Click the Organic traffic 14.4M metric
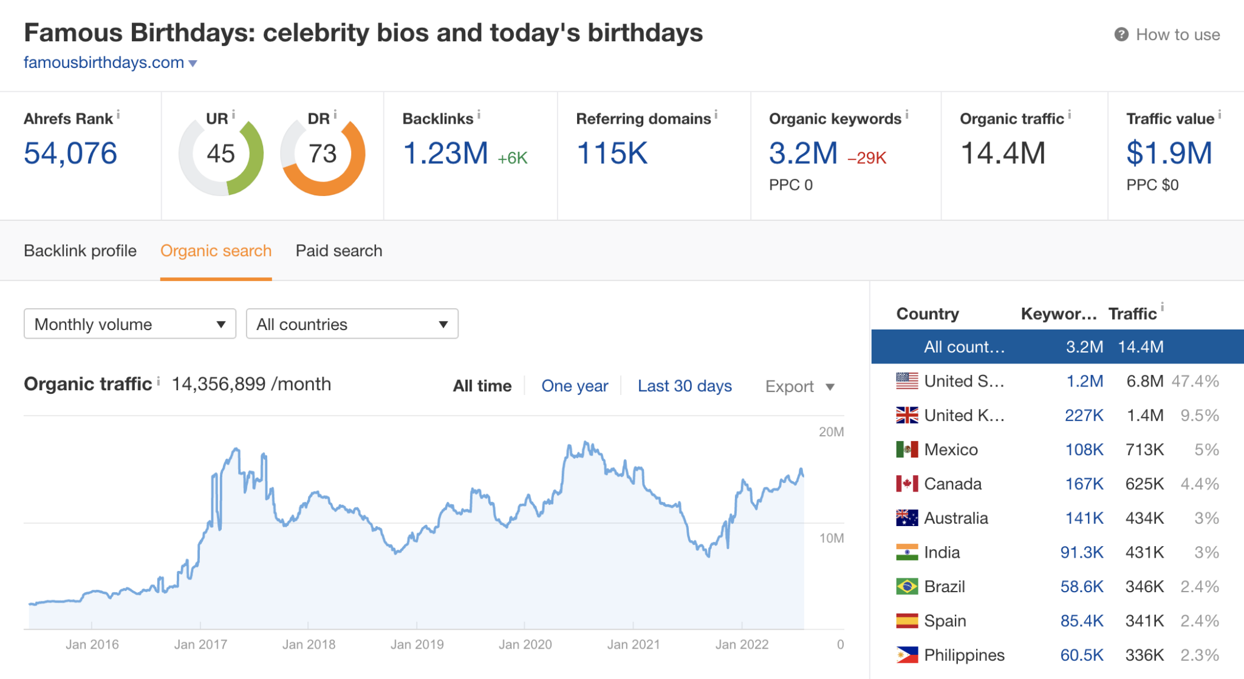Screen dimensions: 1244x679 pos(1003,153)
